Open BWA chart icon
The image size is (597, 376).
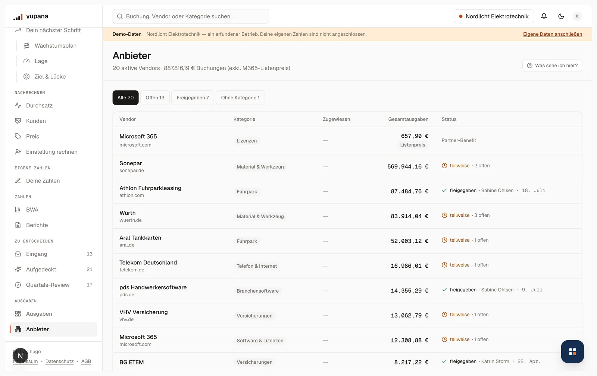(18, 210)
